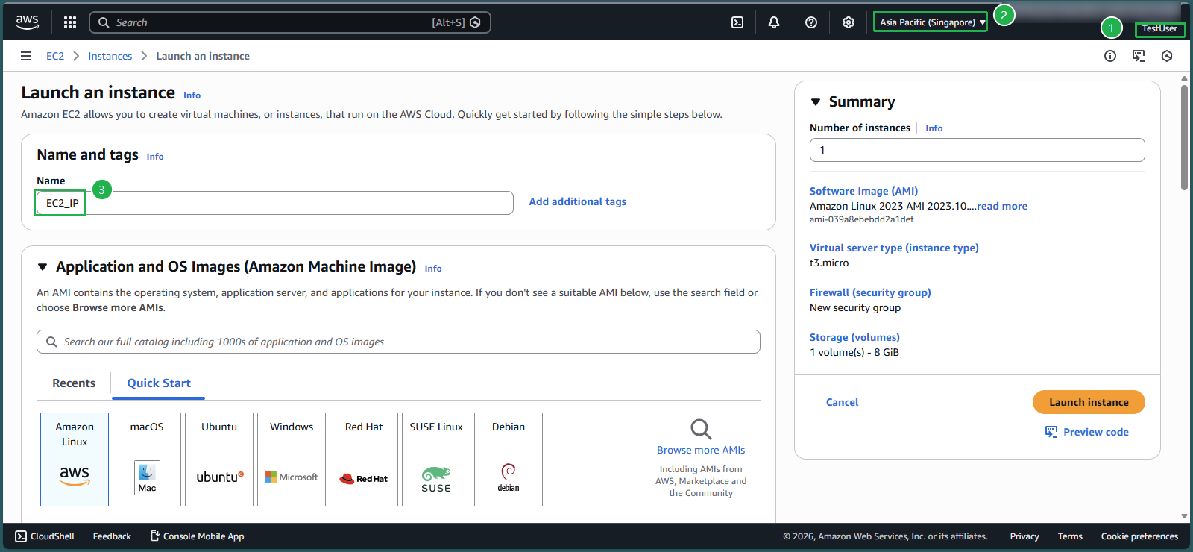The width and height of the screenshot is (1193, 552).
Task: Open Storage (volumes) summary link
Action: (854, 337)
